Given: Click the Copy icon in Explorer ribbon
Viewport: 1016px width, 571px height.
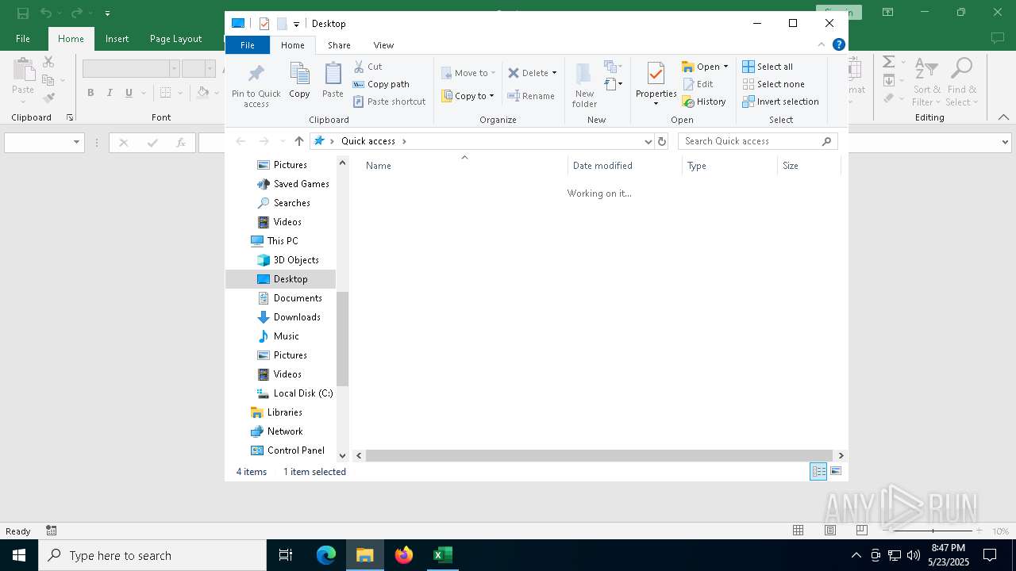Looking at the screenshot, I should (x=299, y=81).
